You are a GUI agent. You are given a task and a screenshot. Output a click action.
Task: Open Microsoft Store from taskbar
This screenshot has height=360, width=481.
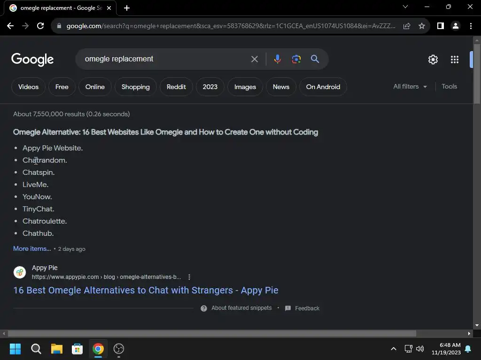[x=78, y=349]
